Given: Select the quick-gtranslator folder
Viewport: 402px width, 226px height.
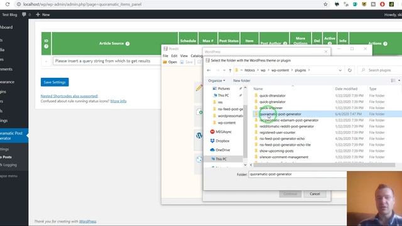Looking at the screenshot, I should pos(272,102).
